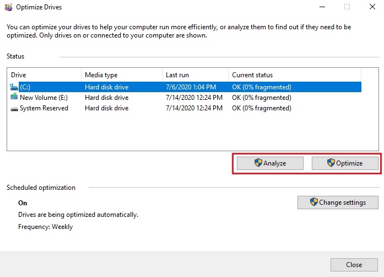Image resolution: width=384 pixels, height=277 pixels.
Task: Click System Reserved fragmented status cell
Action: coord(262,108)
